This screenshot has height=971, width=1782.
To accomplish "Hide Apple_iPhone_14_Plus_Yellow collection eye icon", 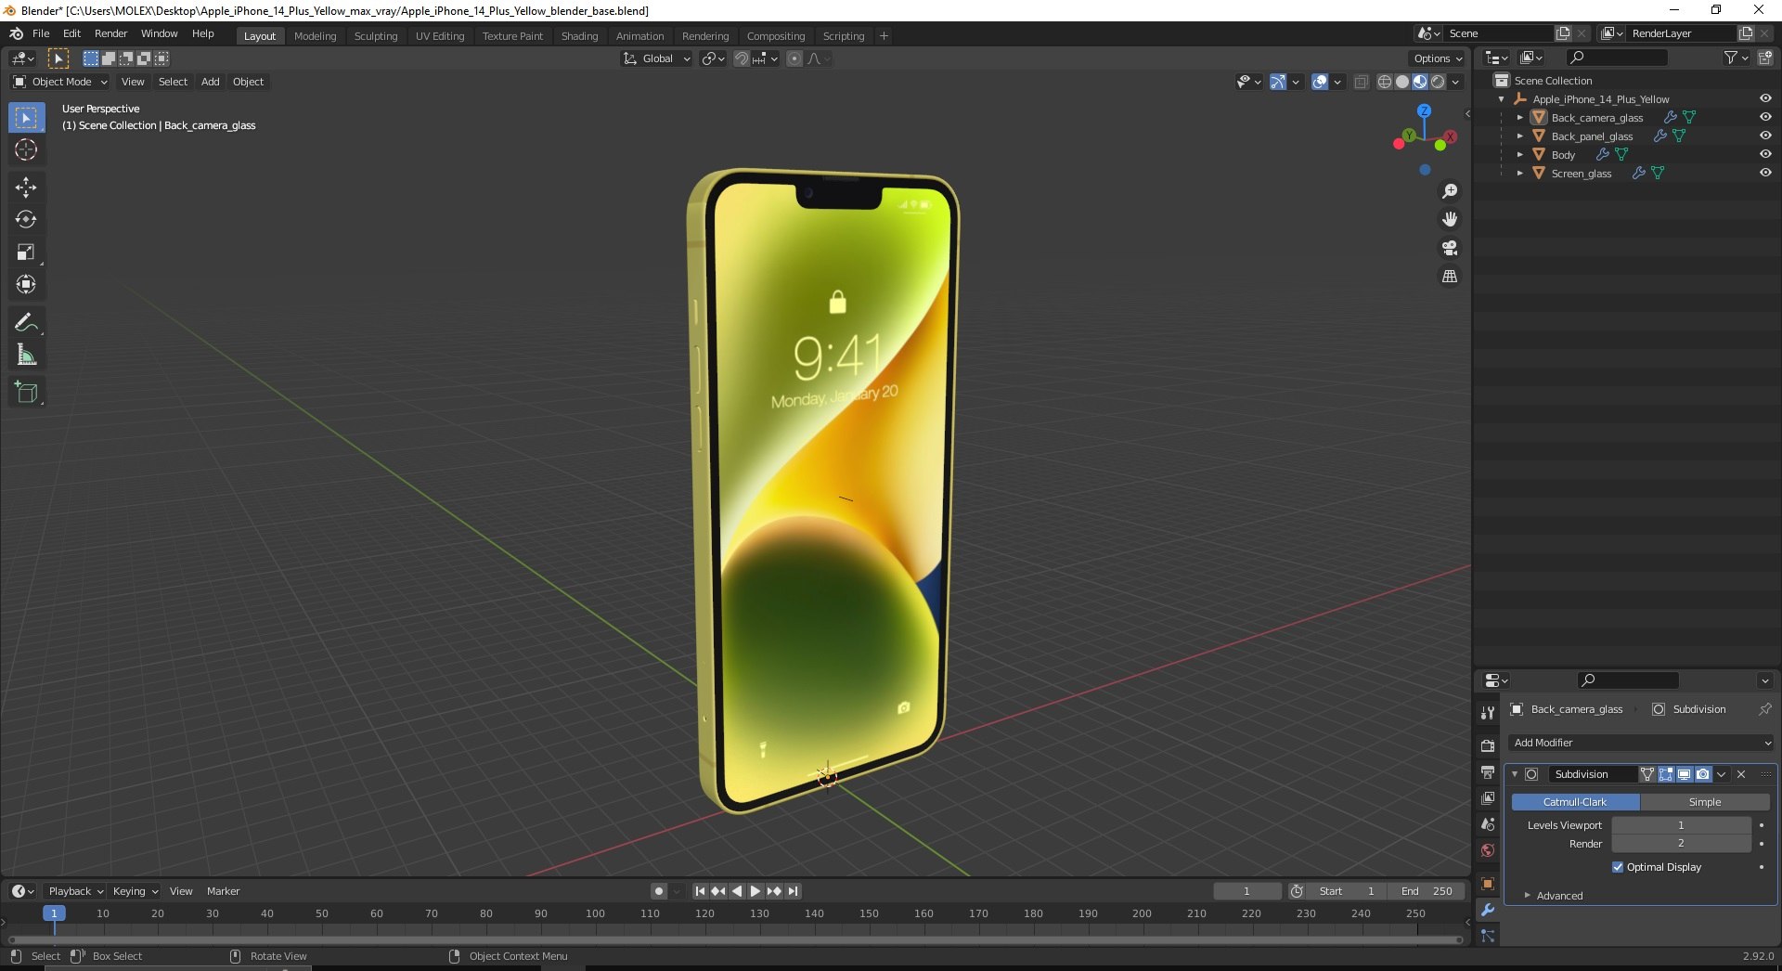I will pyautogui.click(x=1765, y=99).
